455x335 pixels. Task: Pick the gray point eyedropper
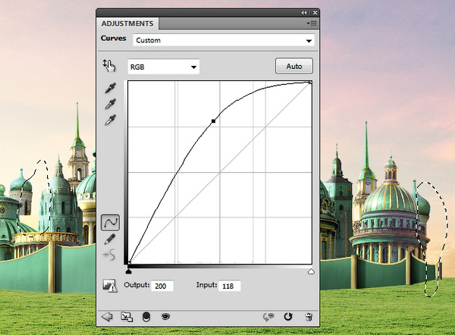tap(110, 104)
